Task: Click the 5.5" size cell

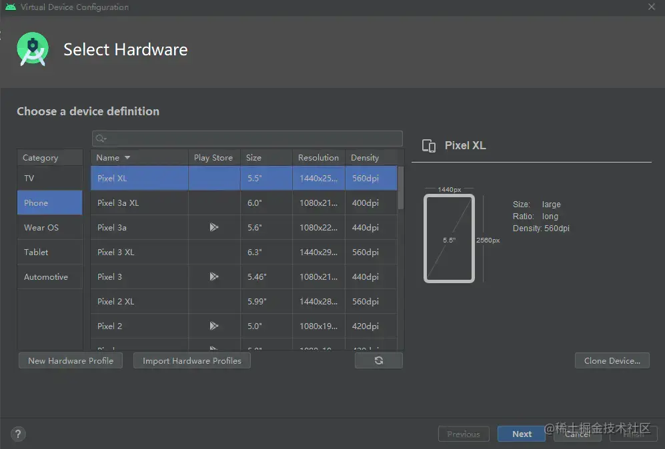Action: coord(266,178)
